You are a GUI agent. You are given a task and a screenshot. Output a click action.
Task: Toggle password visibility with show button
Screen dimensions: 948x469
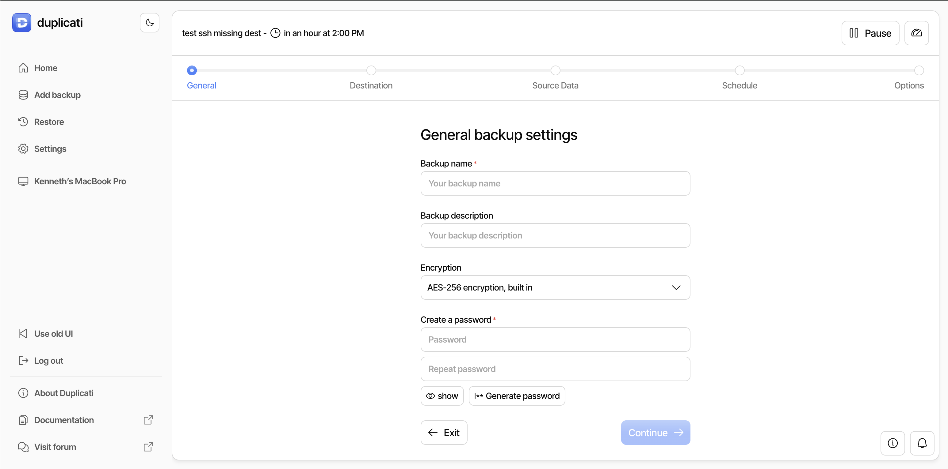[x=442, y=396]
